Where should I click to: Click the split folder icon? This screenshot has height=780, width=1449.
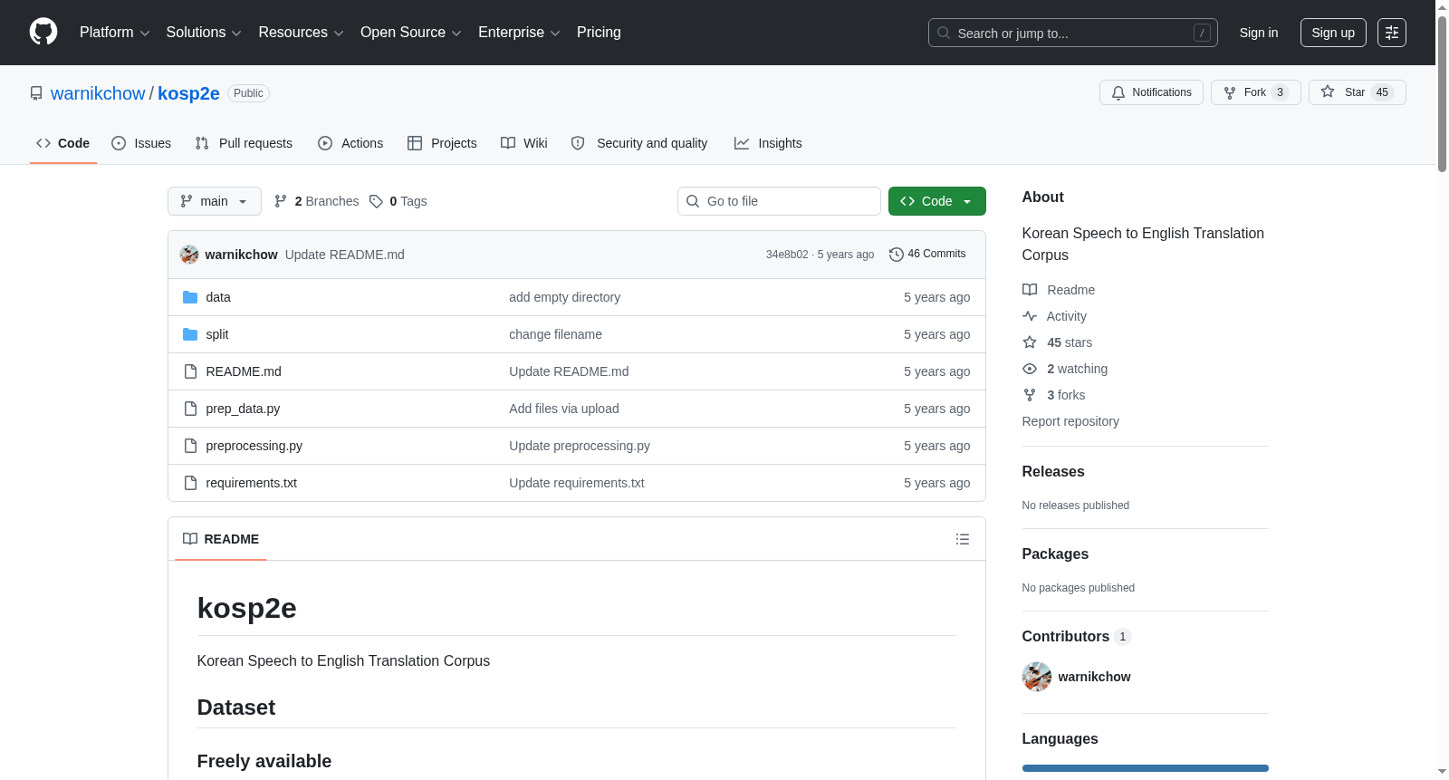click(x=190, y=334)
